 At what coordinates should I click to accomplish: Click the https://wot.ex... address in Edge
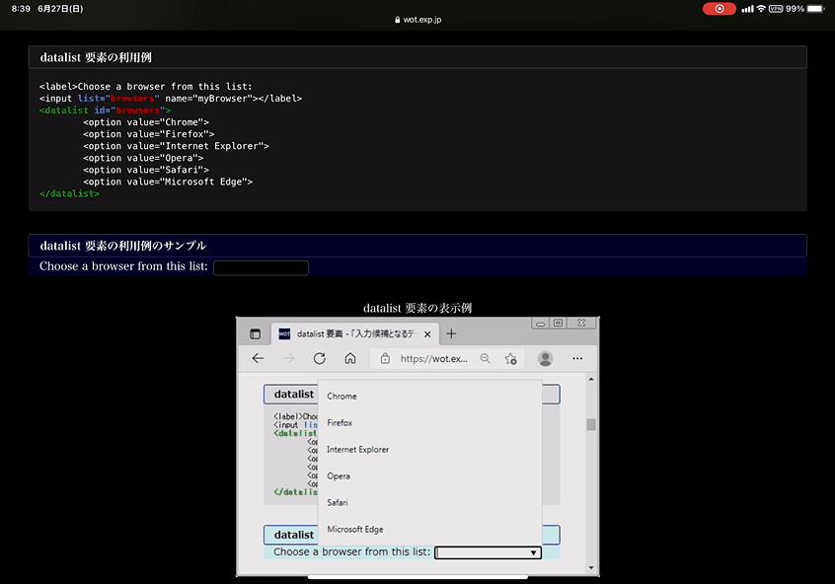[x=434, y=359]
